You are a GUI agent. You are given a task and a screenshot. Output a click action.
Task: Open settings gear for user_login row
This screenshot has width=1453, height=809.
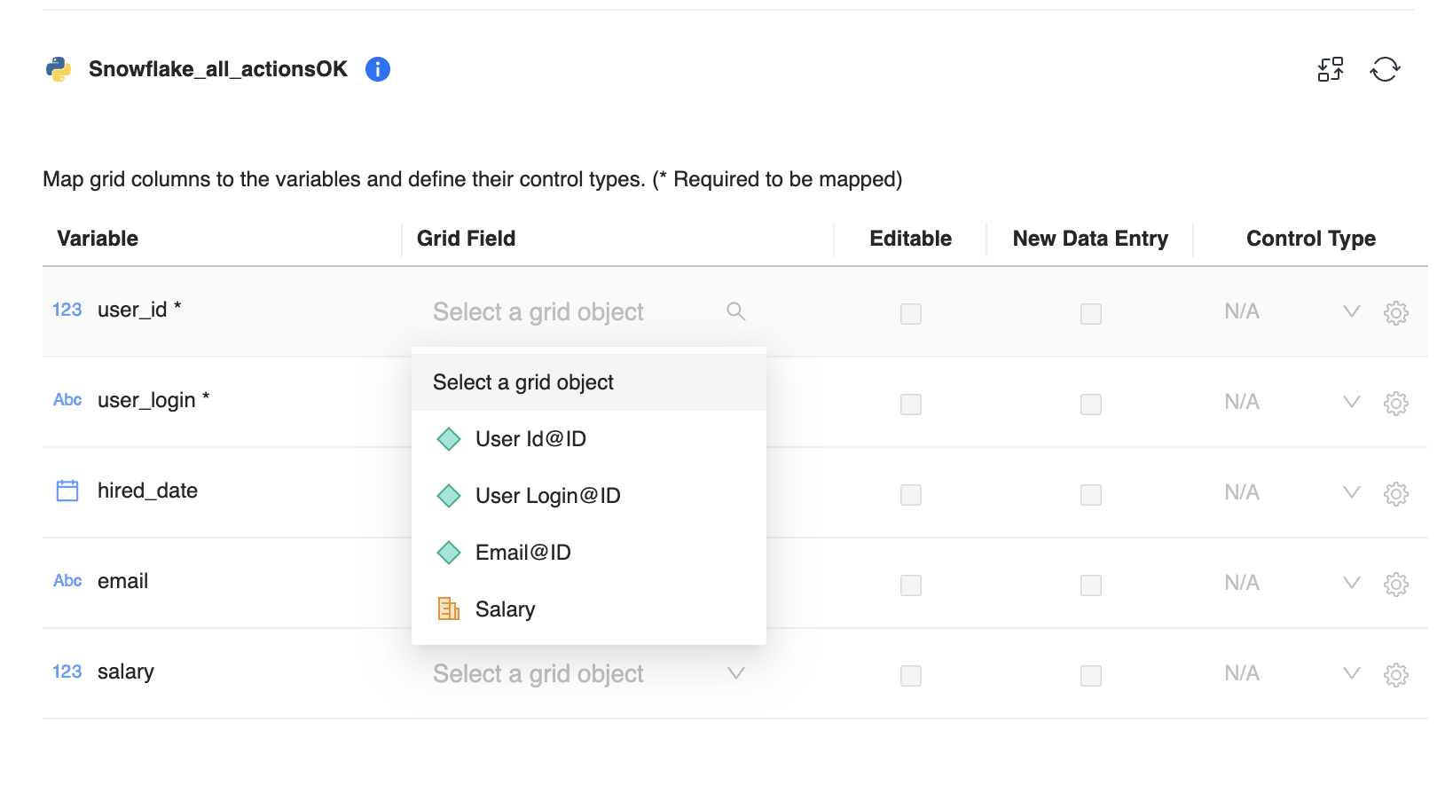click(x=1396, y=404)
